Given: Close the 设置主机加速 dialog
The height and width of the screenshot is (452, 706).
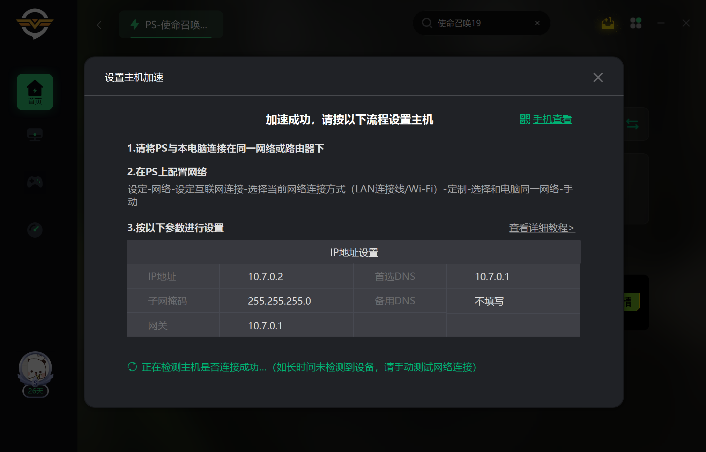Looking at the screenshot, I should pos(598,77).
